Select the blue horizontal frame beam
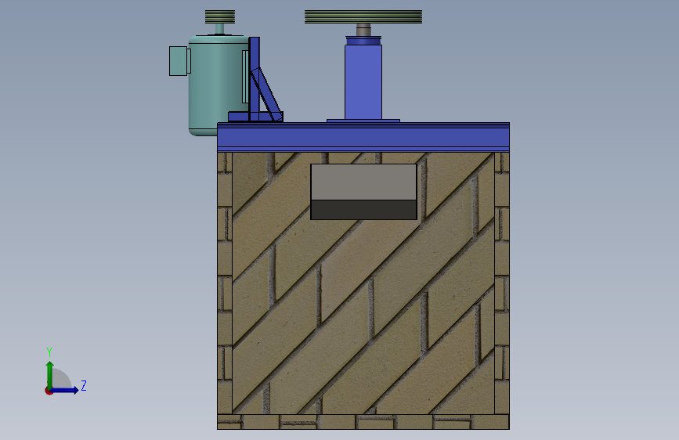679x440 pixels. pos(363,137)
